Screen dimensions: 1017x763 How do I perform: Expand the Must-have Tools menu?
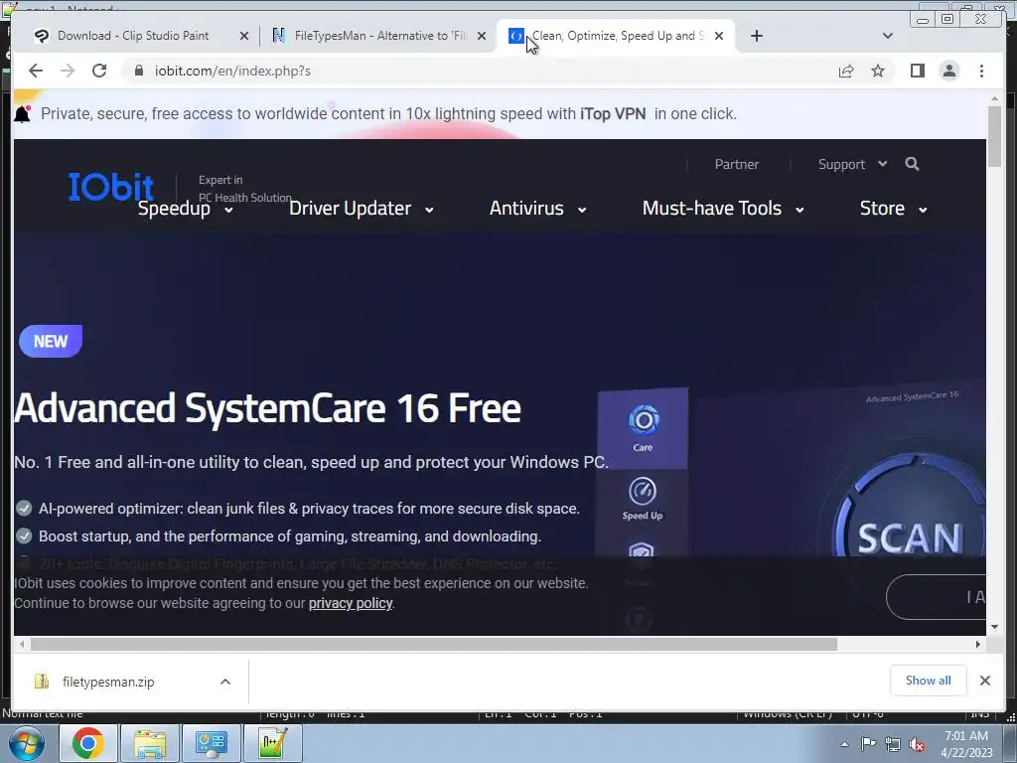[723, 209]
